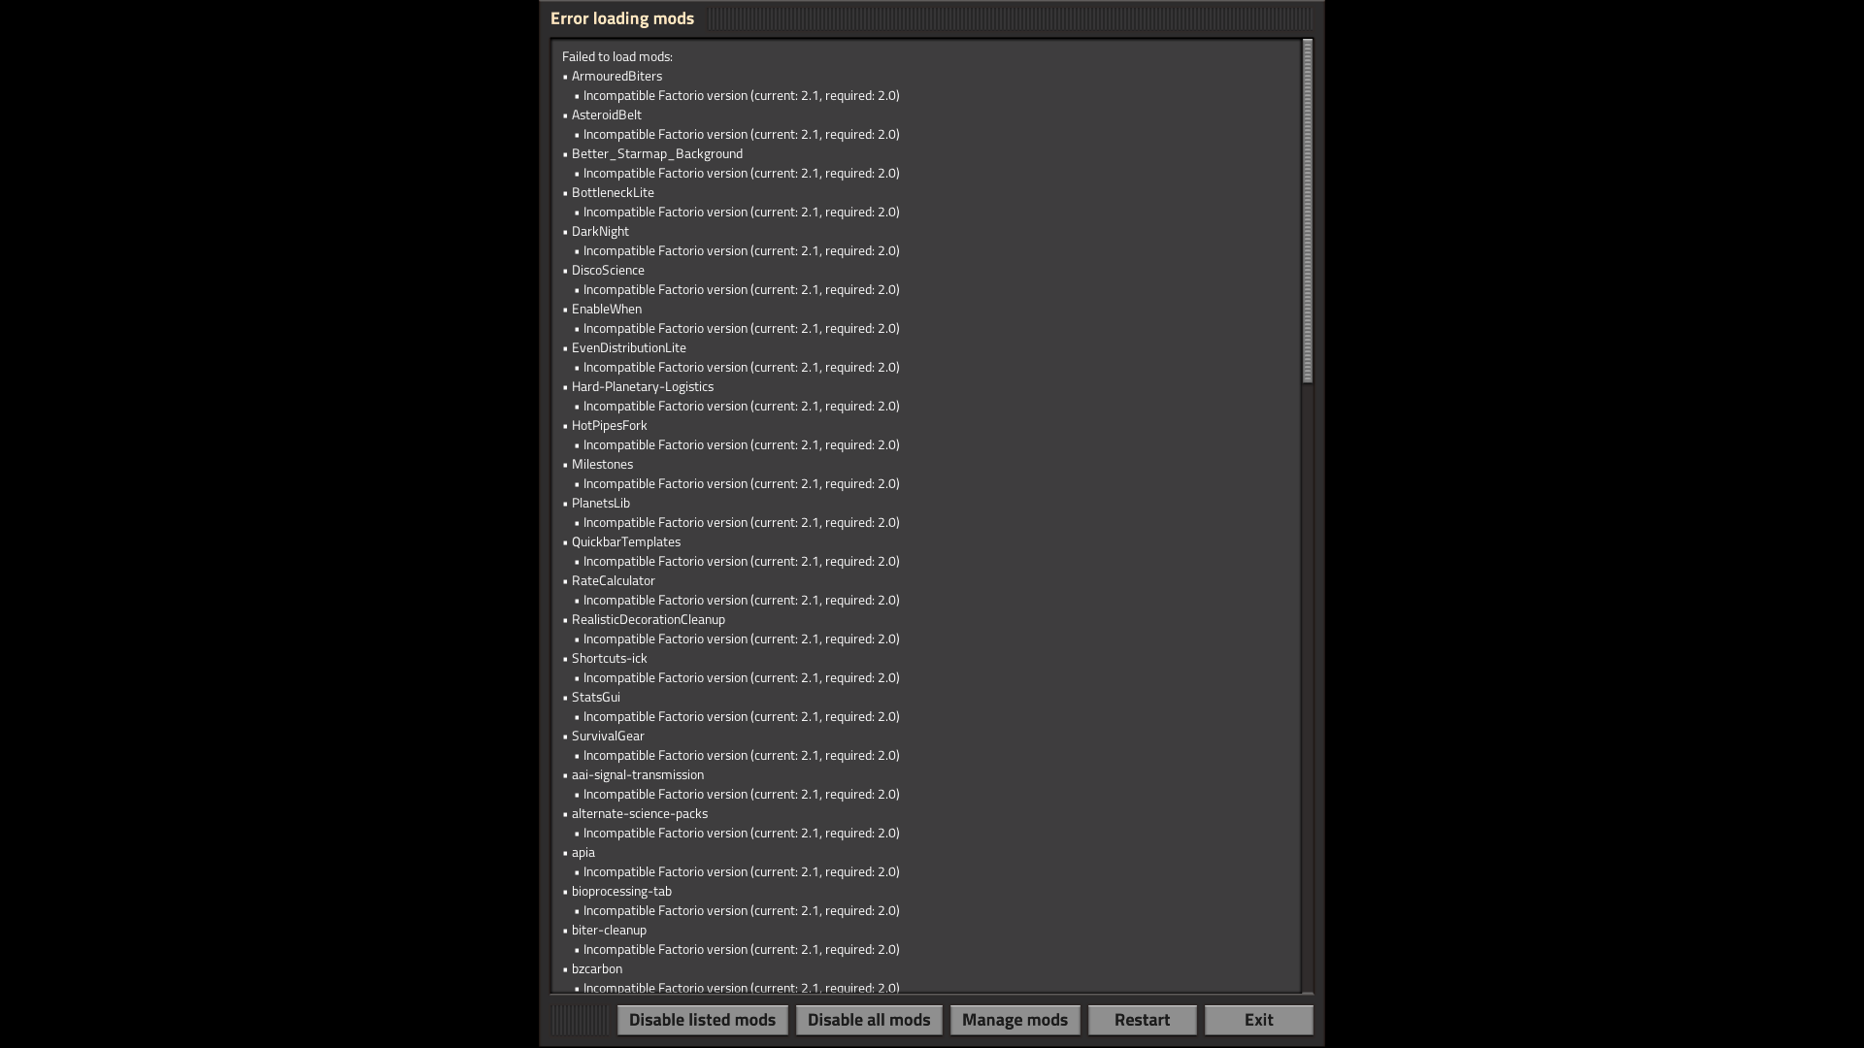Click the bioprocessing-tab mod entry
The image size is (1864, 1048).
click(x=621, y=891)
